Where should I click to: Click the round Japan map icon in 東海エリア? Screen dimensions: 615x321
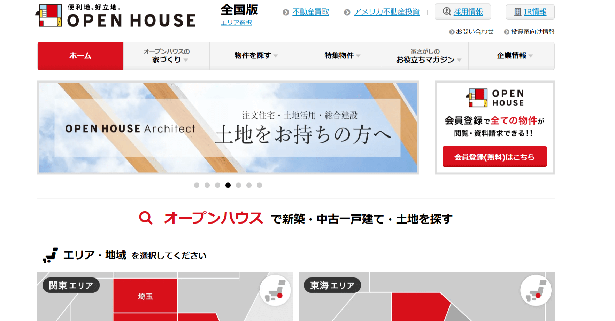click(x=536, y=290)
